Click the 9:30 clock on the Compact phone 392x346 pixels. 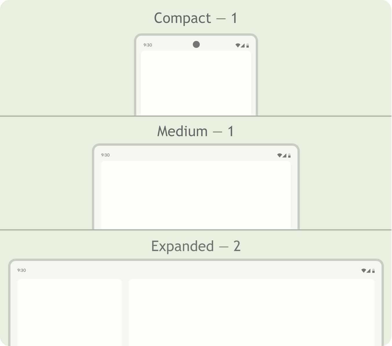tap(148, 45)
